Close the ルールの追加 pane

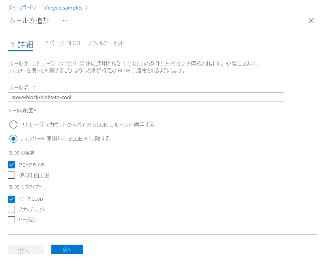click(311, 21)
